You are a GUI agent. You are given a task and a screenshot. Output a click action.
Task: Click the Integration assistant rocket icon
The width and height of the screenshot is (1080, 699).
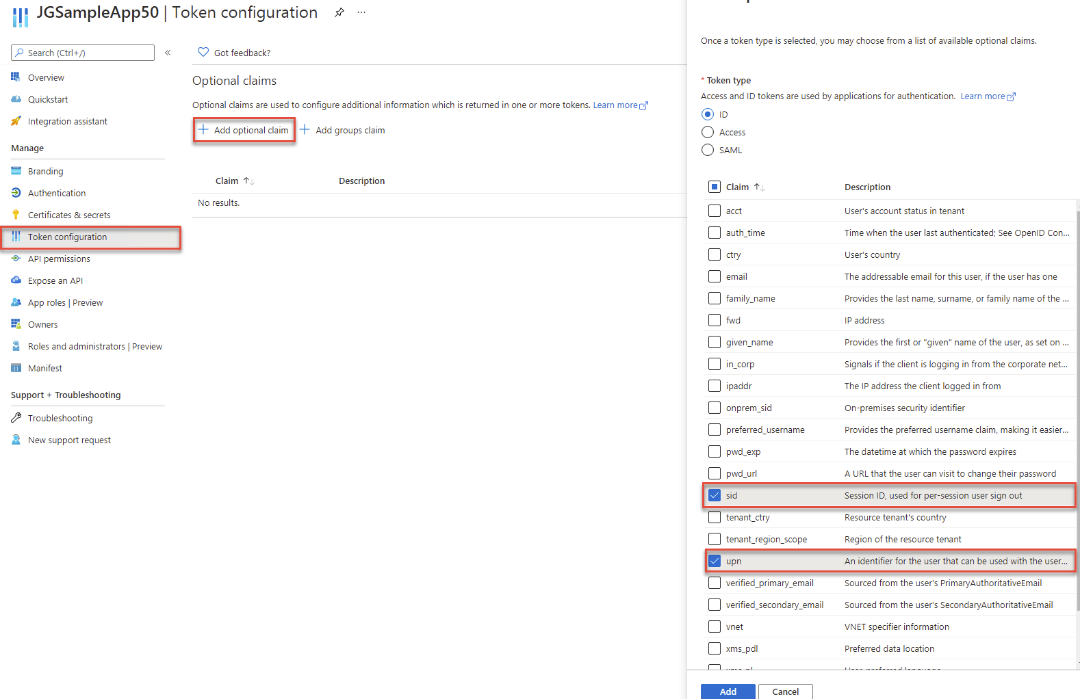click(x=16, y=121)
